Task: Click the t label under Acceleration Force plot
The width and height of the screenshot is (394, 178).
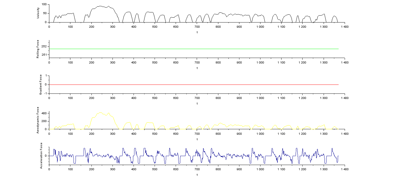Action: coord(197,175)
